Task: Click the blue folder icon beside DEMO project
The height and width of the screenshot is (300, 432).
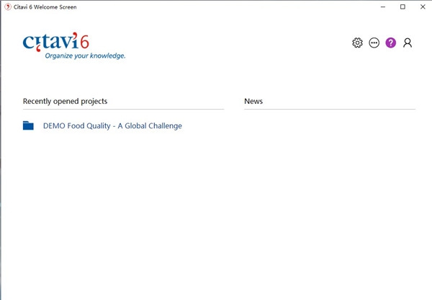Action: coord(28,125)
